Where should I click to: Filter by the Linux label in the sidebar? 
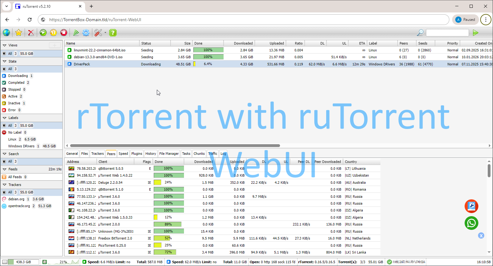click(32, 139)
